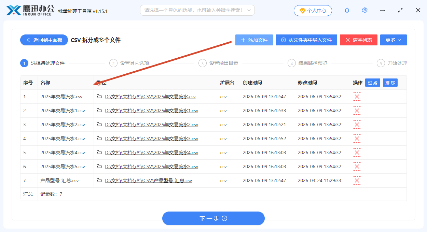The image size is (427, 232).
Task: Restore window with the resize arrows icon
Action: (400, 11)
